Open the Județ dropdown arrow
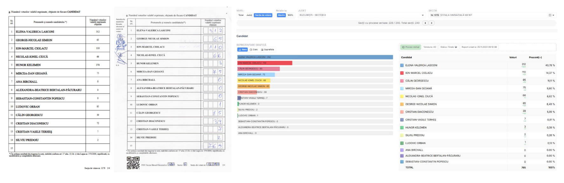 coord(423,15)
